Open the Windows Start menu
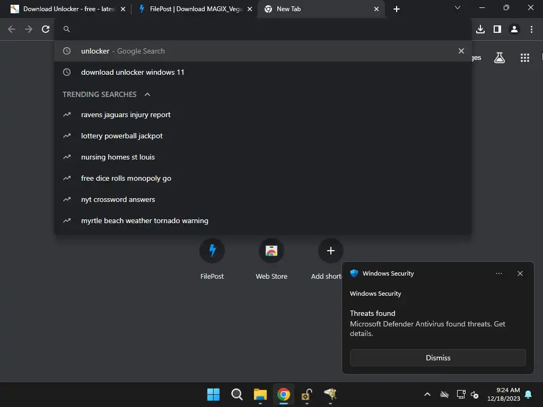Viewport: 543px width, 407px height. (213, 394)
